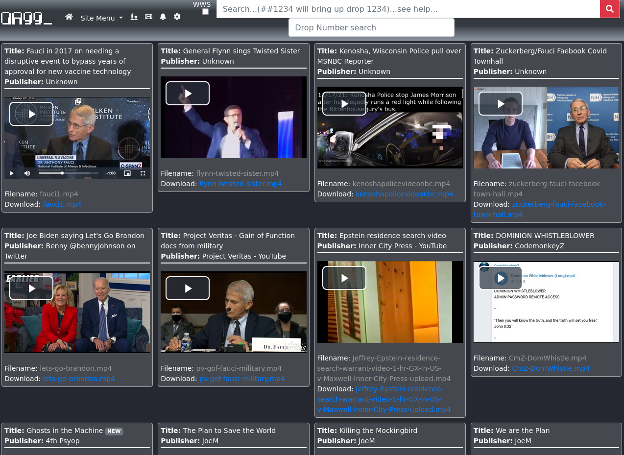Focus the main search field
Image resolution: width=624 pixels, height=455 pixels.
[x=408, y=9]
